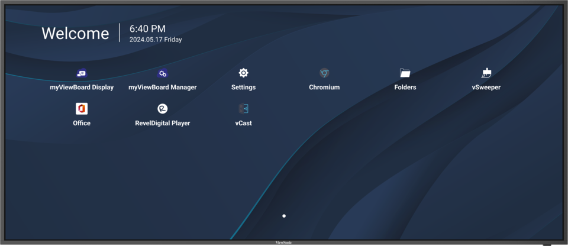This screenshot has height=246, width=568.
Task: Open the Office app icon
Action: 82,109
